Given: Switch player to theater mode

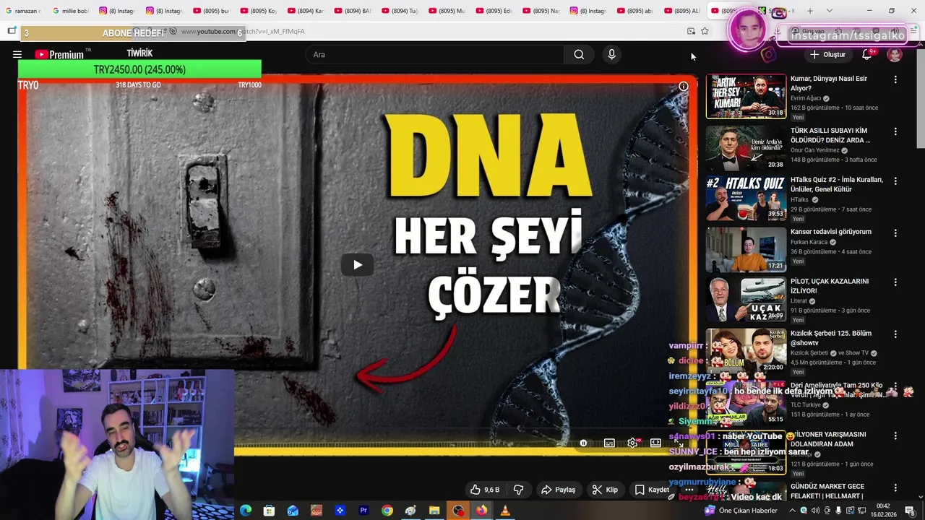Looking at the screenshot, I should (655, 443).
